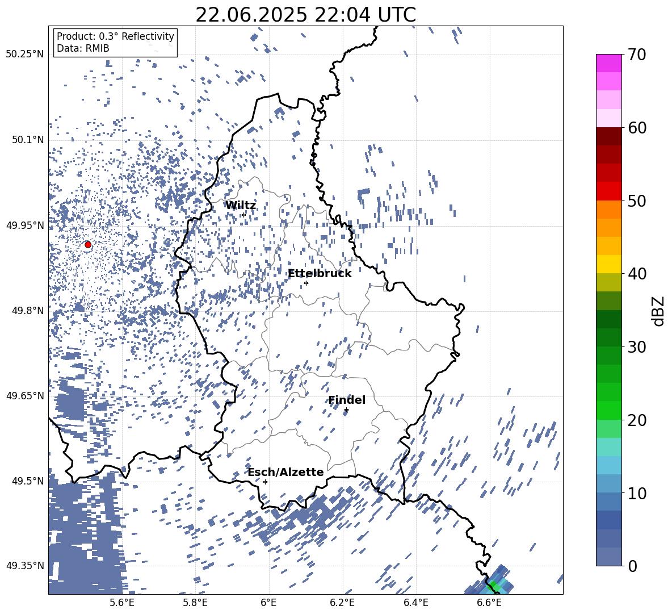Click the Ettelbruck city label
Screen dimensions: 672x614
click(320, 274)
